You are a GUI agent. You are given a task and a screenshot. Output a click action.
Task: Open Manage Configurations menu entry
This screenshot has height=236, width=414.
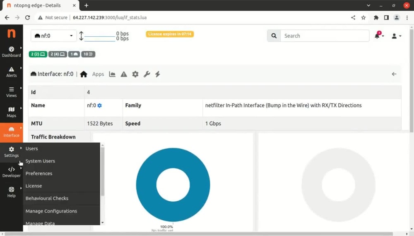coord(51,211)
